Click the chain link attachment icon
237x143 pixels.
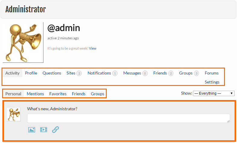point(55,129)
